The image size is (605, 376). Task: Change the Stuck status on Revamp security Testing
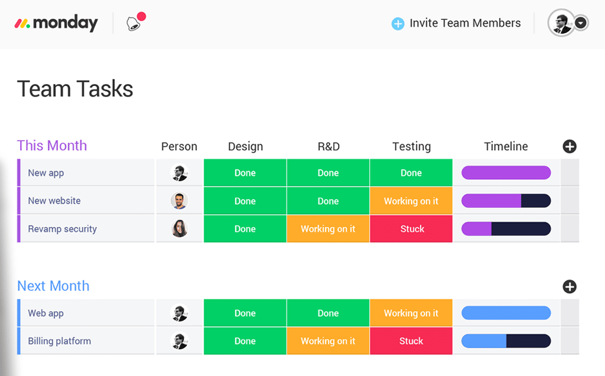pyautogui.click(x=411, y=228)
